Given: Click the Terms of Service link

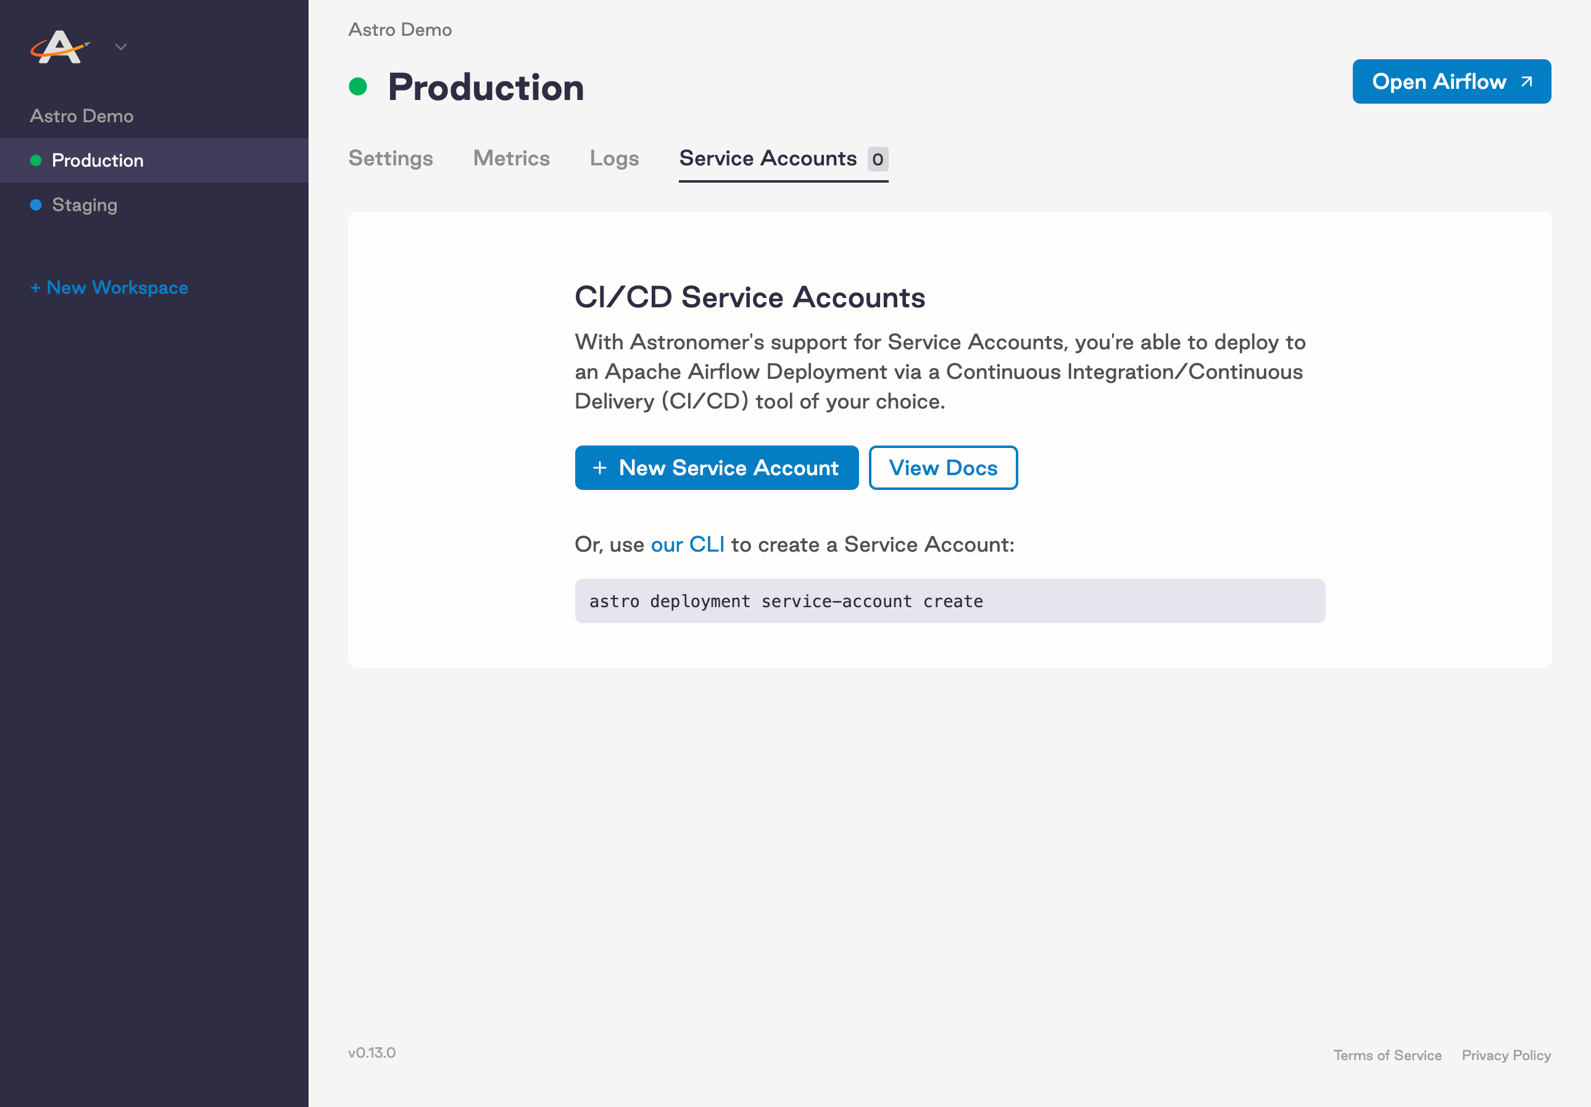Looking at the screenshot, I should pos(1387,1055).
